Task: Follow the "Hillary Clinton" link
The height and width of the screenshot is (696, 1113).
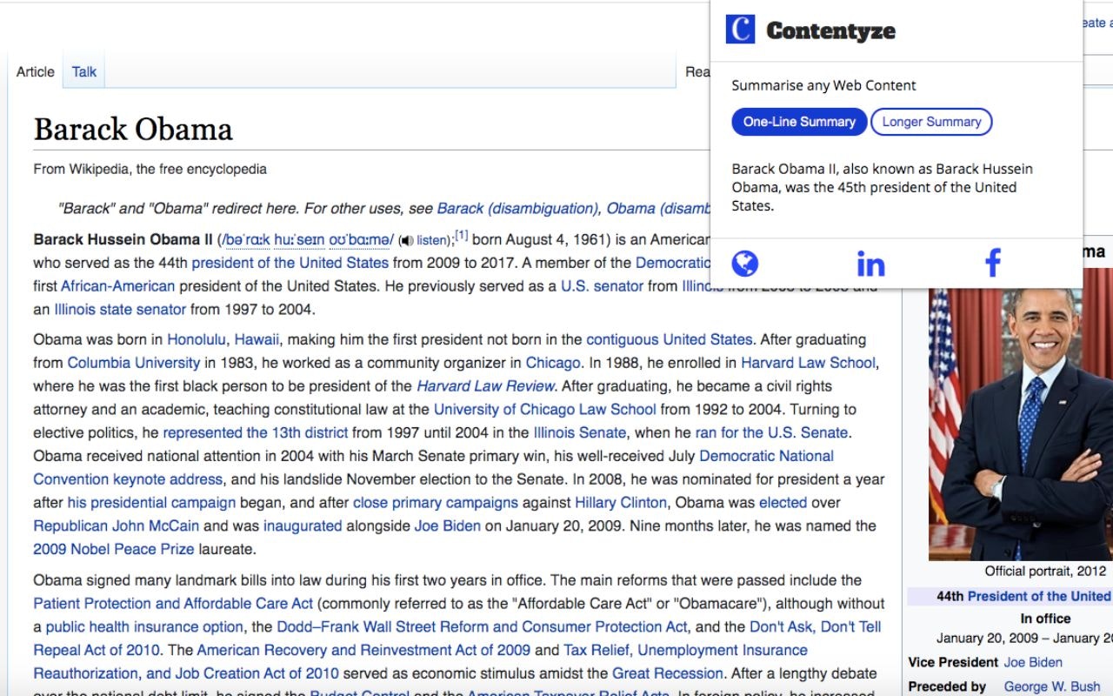Action: click(620, 502)
